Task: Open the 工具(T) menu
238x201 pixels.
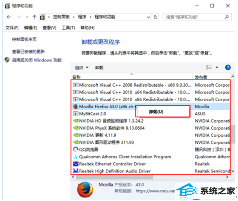Action: pyautogui.click(x=68, y=28)
